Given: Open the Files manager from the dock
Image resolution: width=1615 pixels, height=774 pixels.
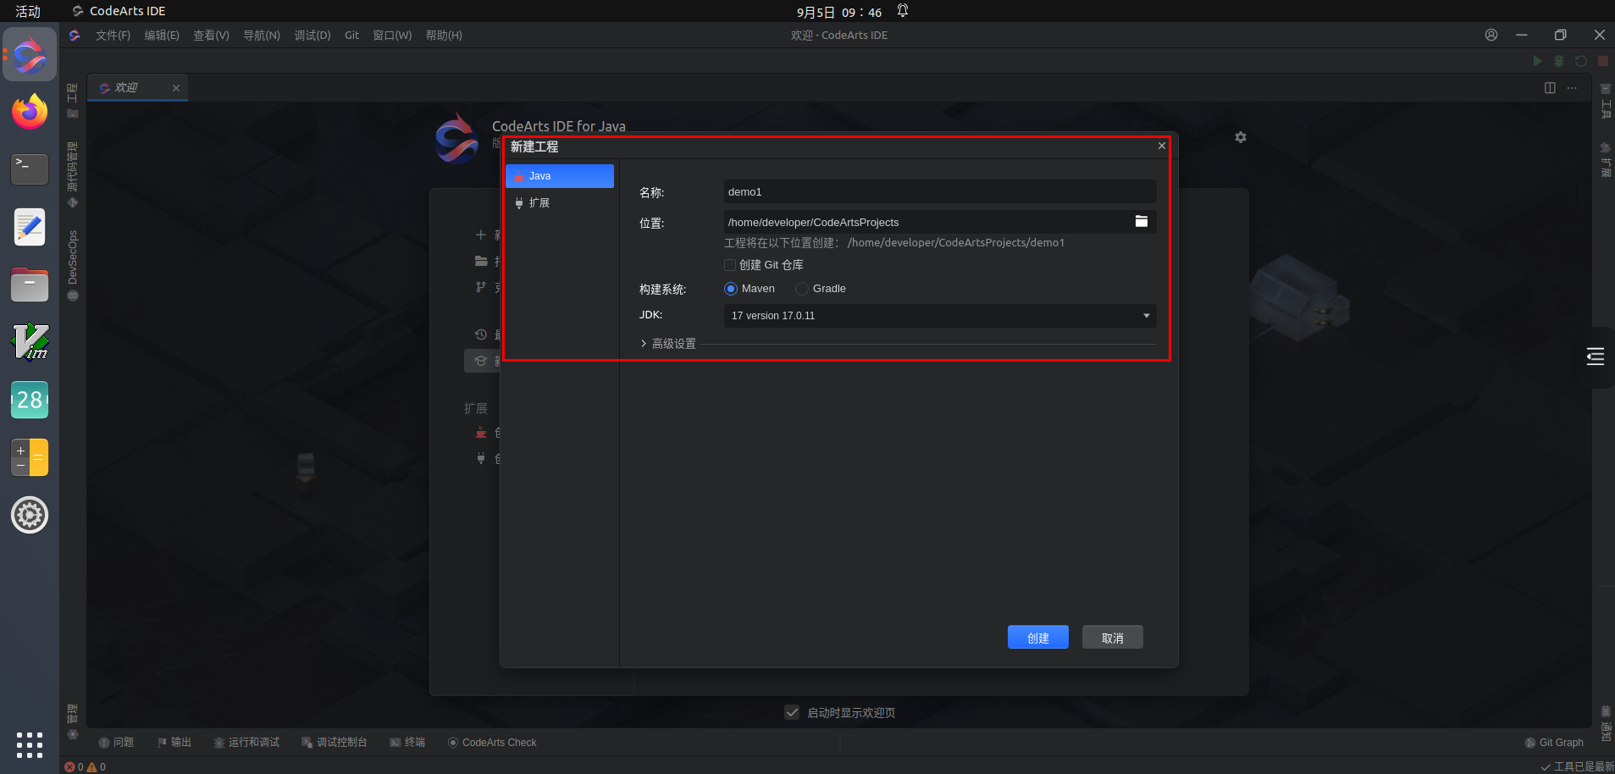Looking at the screenshot, I should coord(30,285).
